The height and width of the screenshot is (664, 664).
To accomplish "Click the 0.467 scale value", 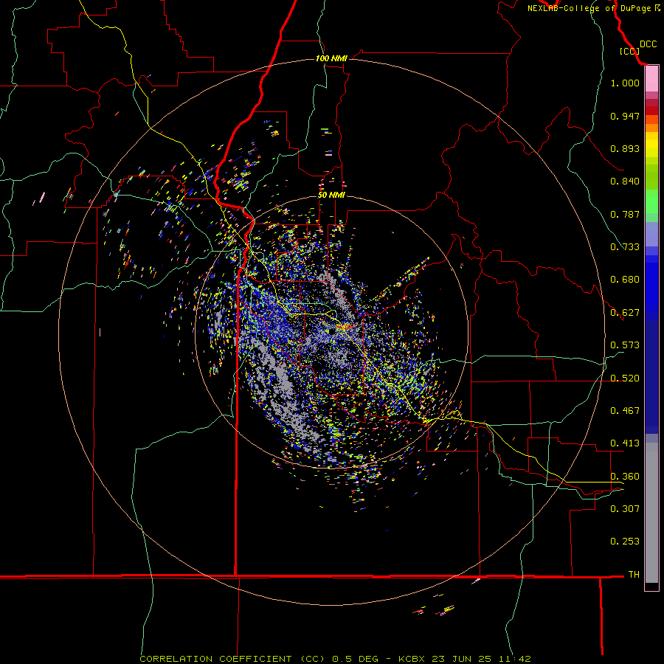I will pos(625,411).
